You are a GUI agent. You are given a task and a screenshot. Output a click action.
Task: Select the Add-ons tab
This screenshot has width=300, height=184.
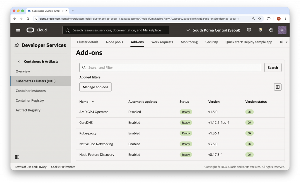[137, 42]
